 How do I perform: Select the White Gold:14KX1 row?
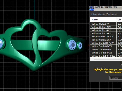pyautogui.click(x=106, y=53)
